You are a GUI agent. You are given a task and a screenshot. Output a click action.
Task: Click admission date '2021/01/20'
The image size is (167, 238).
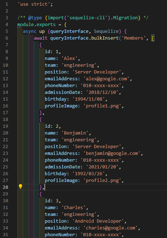pos(102,167)
